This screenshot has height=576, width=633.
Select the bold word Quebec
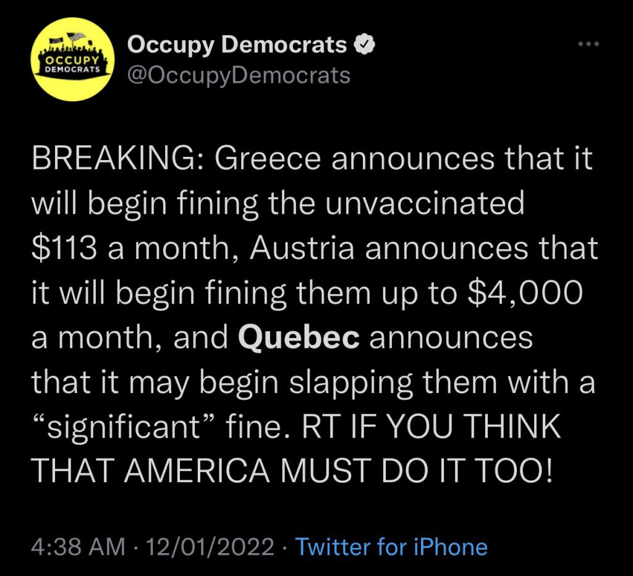pyautogui.click(x=299, y=338)
